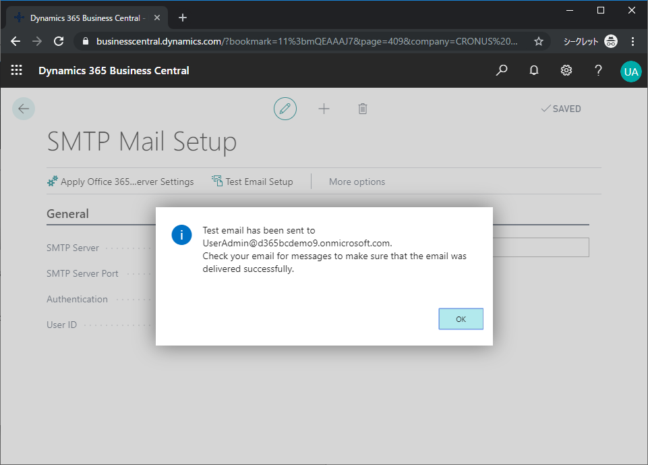Open a new browser tab
648x465 pixels.
(183, 18)
